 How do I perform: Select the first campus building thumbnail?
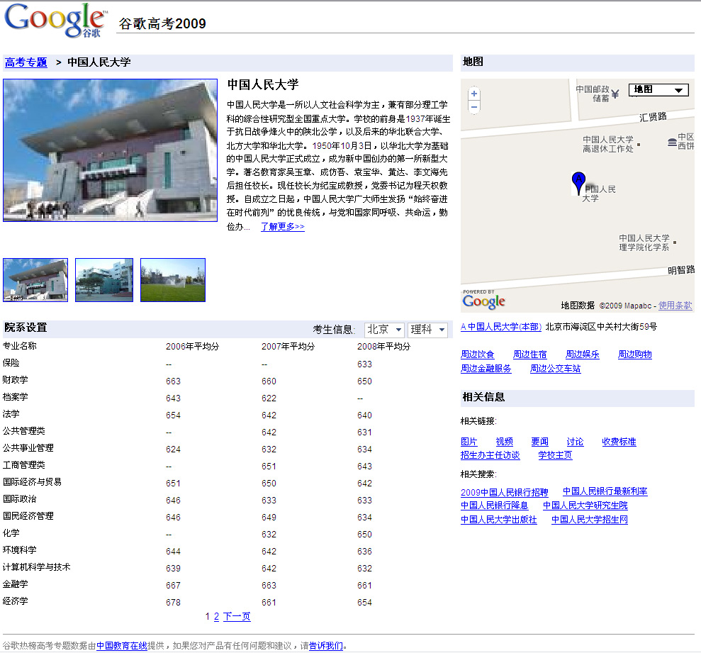35,280
